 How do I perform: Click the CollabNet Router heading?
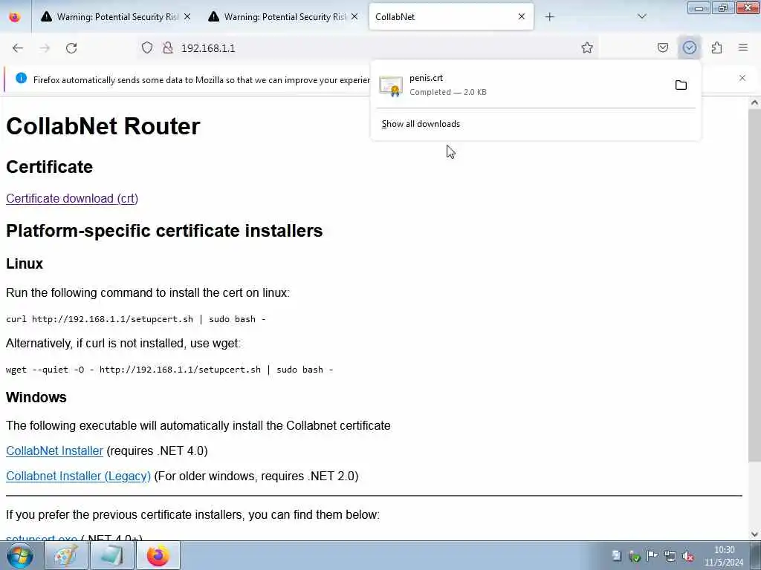point(103,126)
